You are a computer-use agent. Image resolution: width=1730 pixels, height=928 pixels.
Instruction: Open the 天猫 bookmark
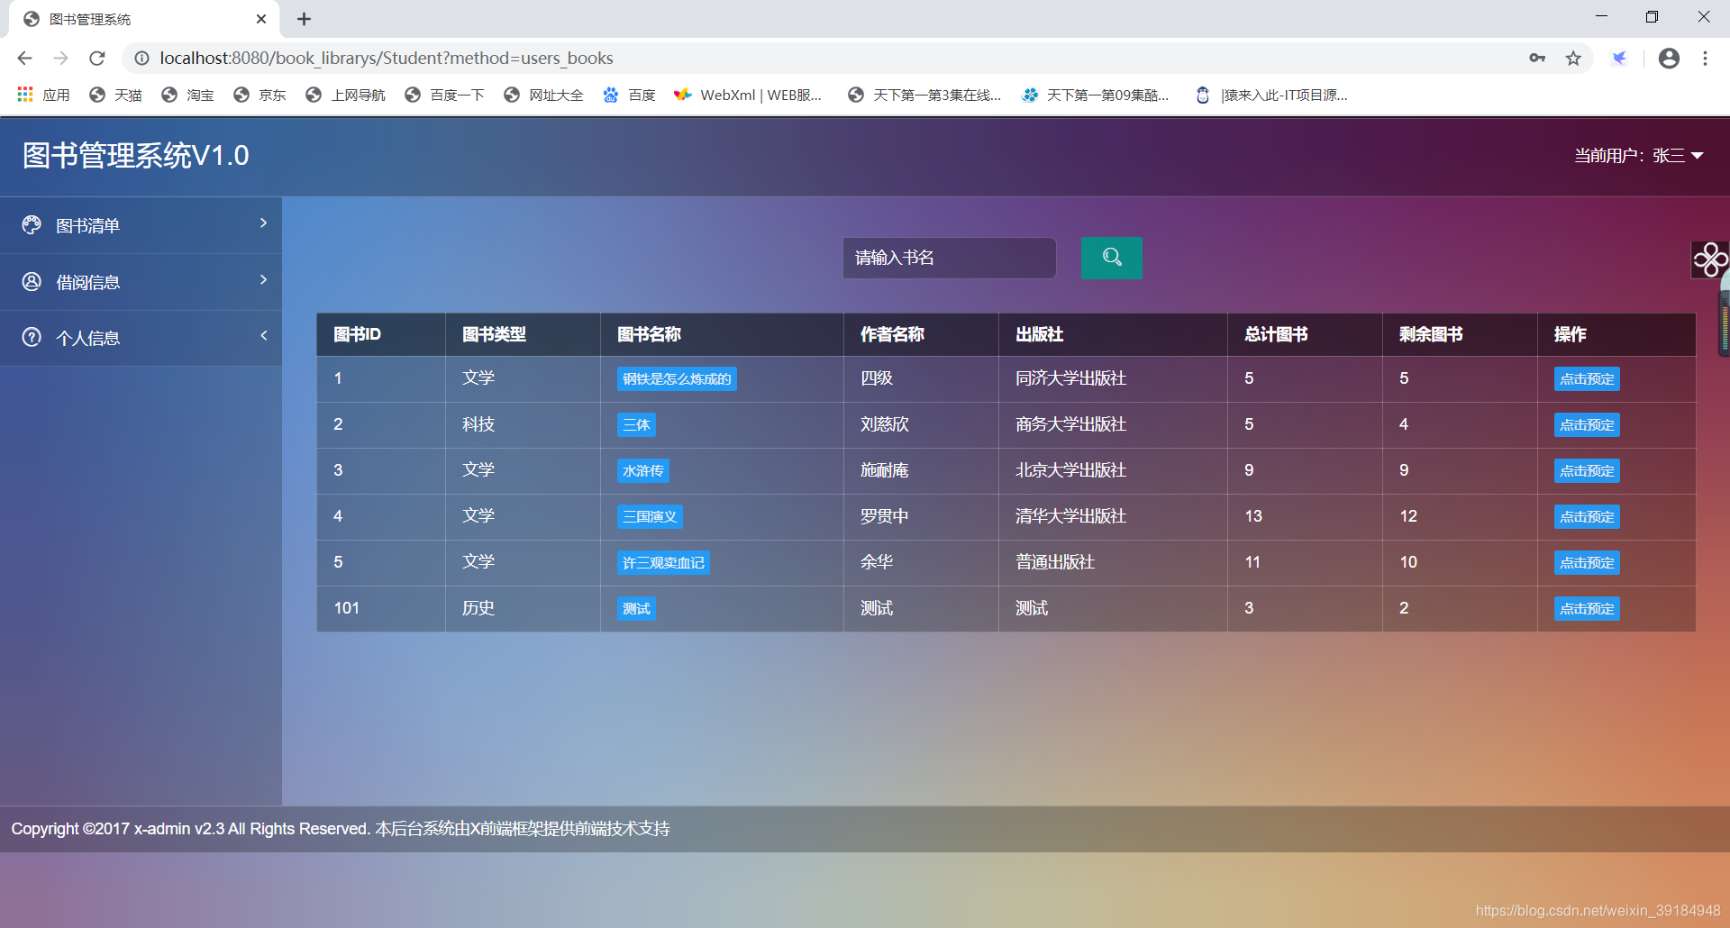115,95
